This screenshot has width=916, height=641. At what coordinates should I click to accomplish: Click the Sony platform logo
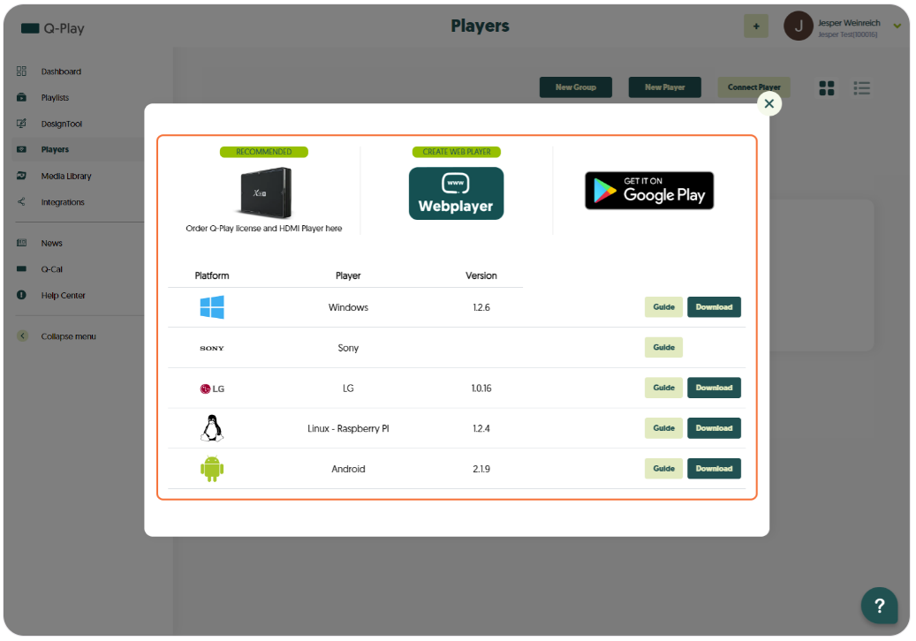pyautogui.click(x=212, y=348)
